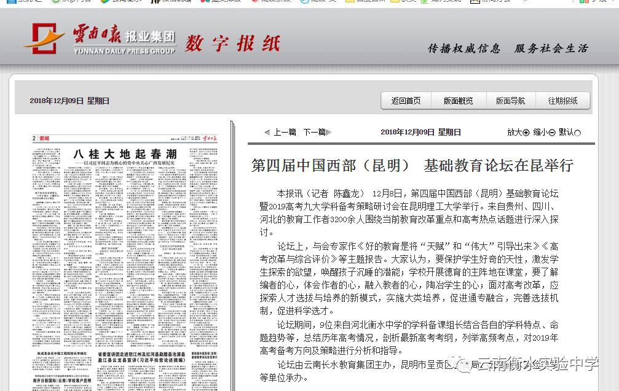Go to the previous article with 上一篇
Screen dimensions: 619x391
280,132
